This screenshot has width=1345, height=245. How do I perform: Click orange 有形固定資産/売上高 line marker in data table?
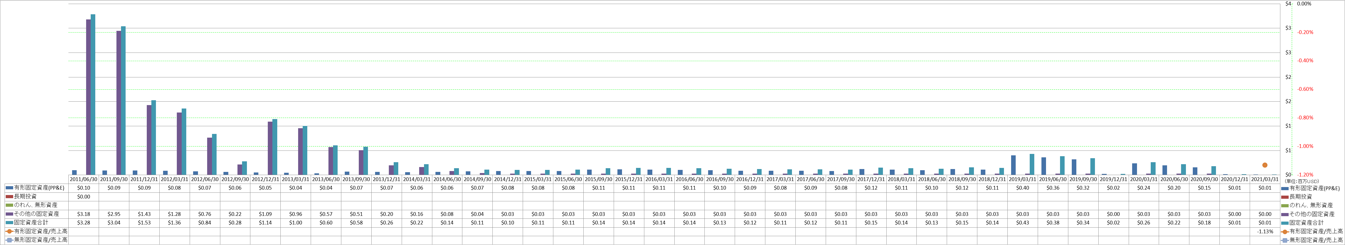click(10, 232)
